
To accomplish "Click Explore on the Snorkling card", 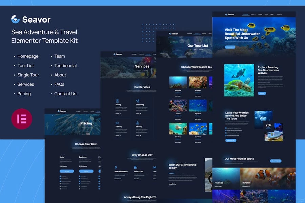I will [138, 113].
